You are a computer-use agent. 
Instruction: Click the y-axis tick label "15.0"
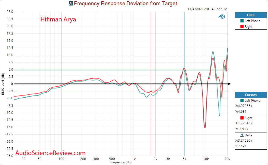pos(10,41)
